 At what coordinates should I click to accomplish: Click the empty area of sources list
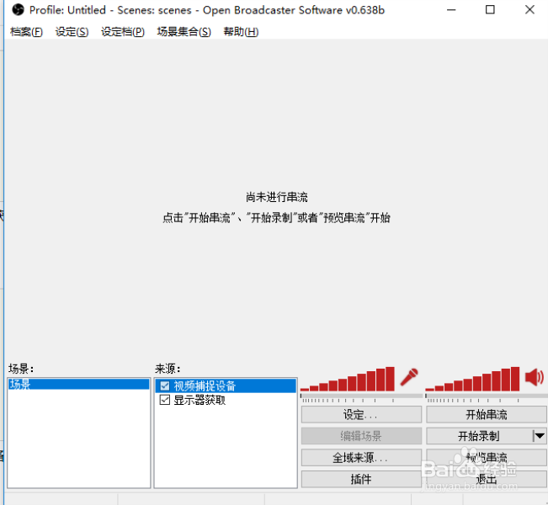point(226,447)
